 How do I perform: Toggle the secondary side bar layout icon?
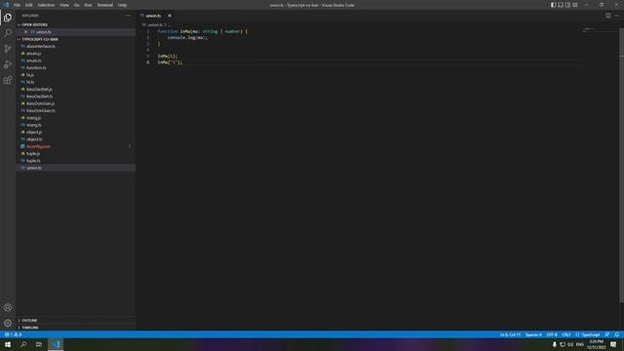[567, 5]
